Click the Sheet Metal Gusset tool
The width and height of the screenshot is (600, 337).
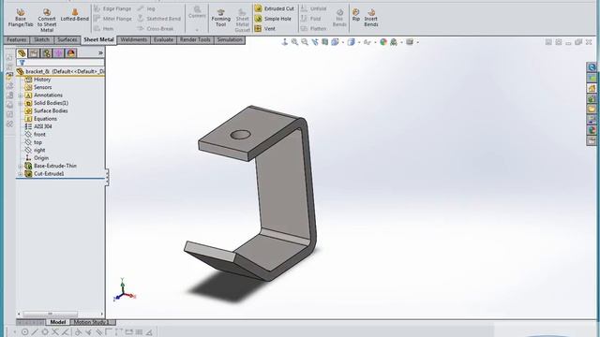click(242, 21)
